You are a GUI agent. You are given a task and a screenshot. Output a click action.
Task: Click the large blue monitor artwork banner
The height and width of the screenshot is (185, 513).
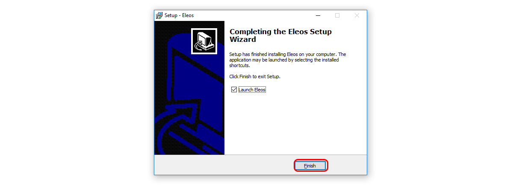(x=189, y=88)
